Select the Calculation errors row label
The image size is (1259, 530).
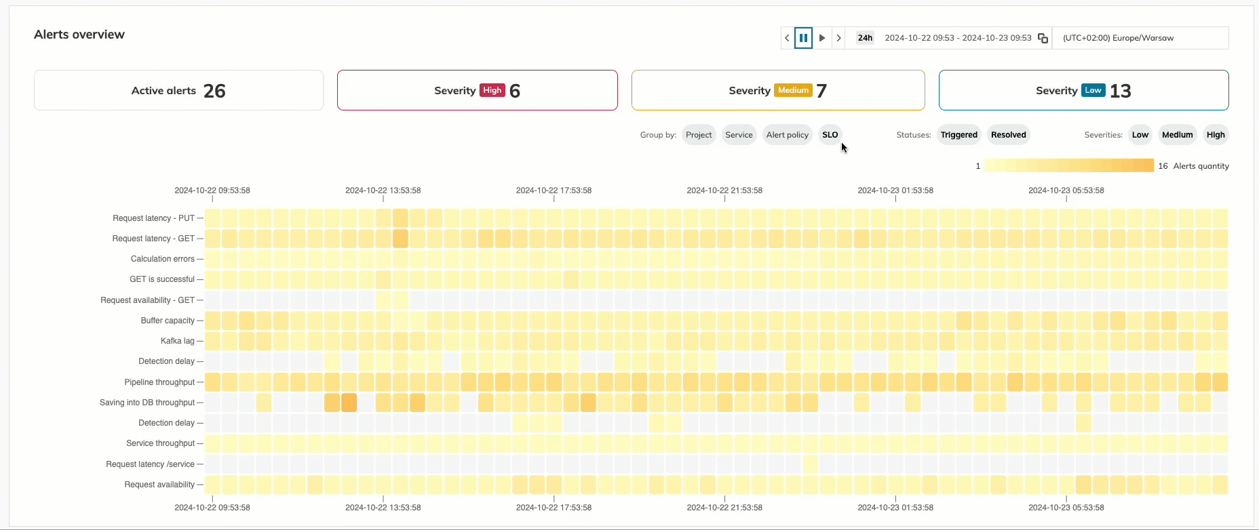[x=163, y=259]
